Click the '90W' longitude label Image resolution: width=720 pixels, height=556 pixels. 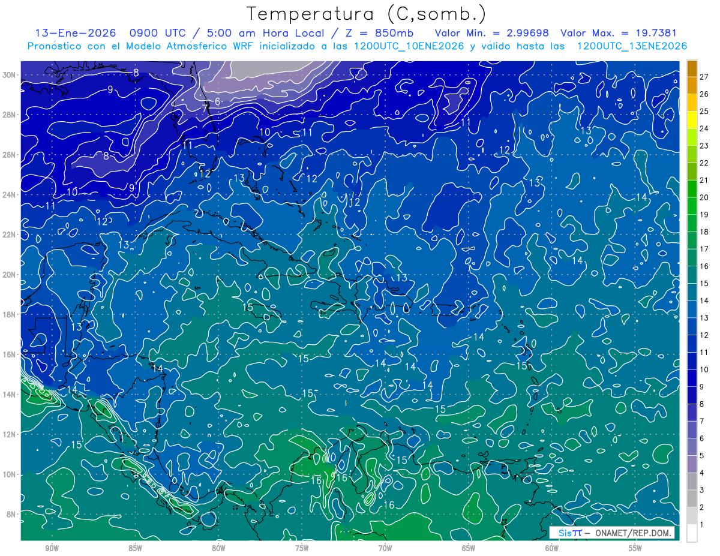[x=52, y=548]
